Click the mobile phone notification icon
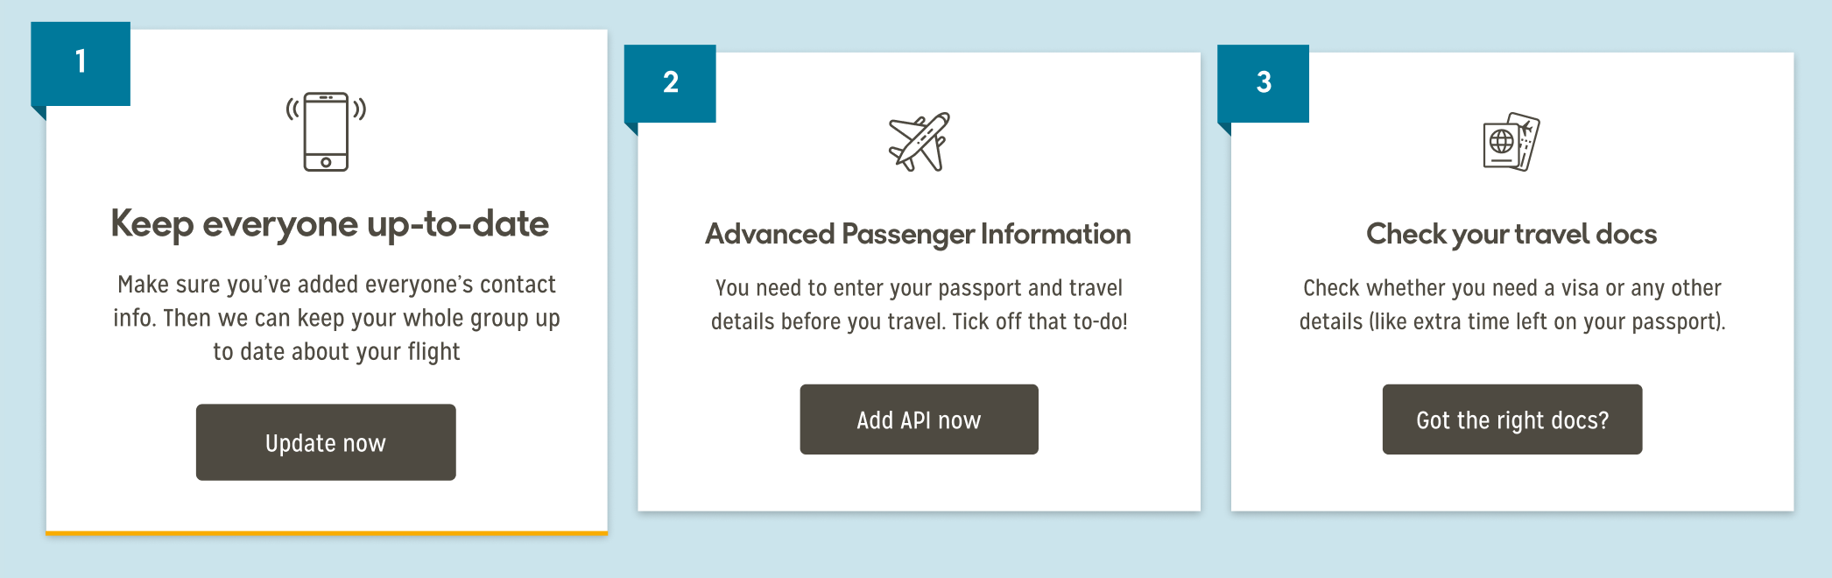 326,131
